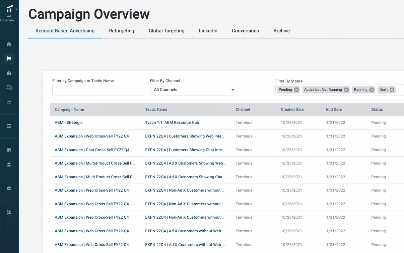404x253 pixels.
Task: Click 10/28/2021 date in Chat Cross-Sell row
Action: tap(291, 150)
